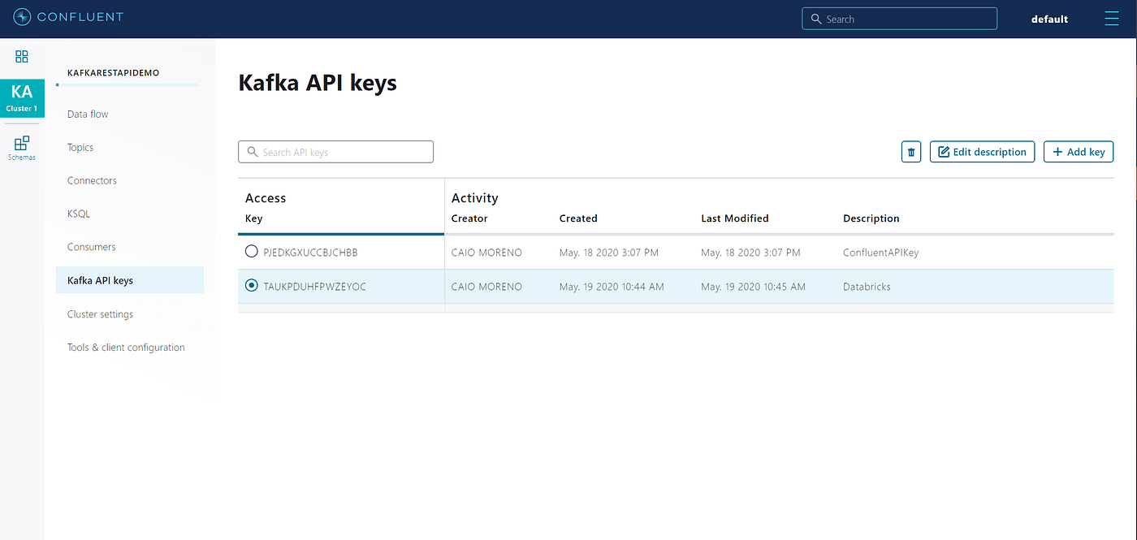Open the hamburger menu icon
The height and width of the screenshot is (540, 1137).
(x=1112, y=18)
